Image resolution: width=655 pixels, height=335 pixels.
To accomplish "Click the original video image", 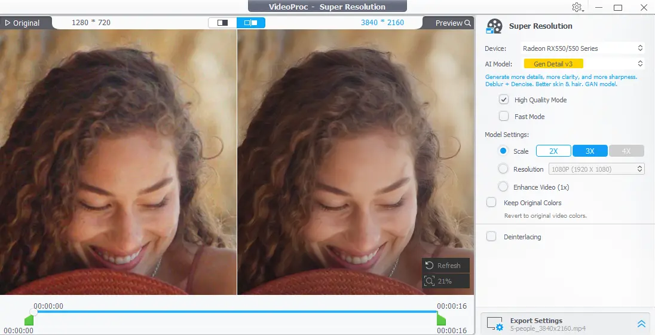I will (x=118, y=162).
